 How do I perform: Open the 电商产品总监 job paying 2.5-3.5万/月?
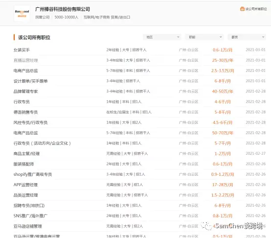(x=25, y=71)
